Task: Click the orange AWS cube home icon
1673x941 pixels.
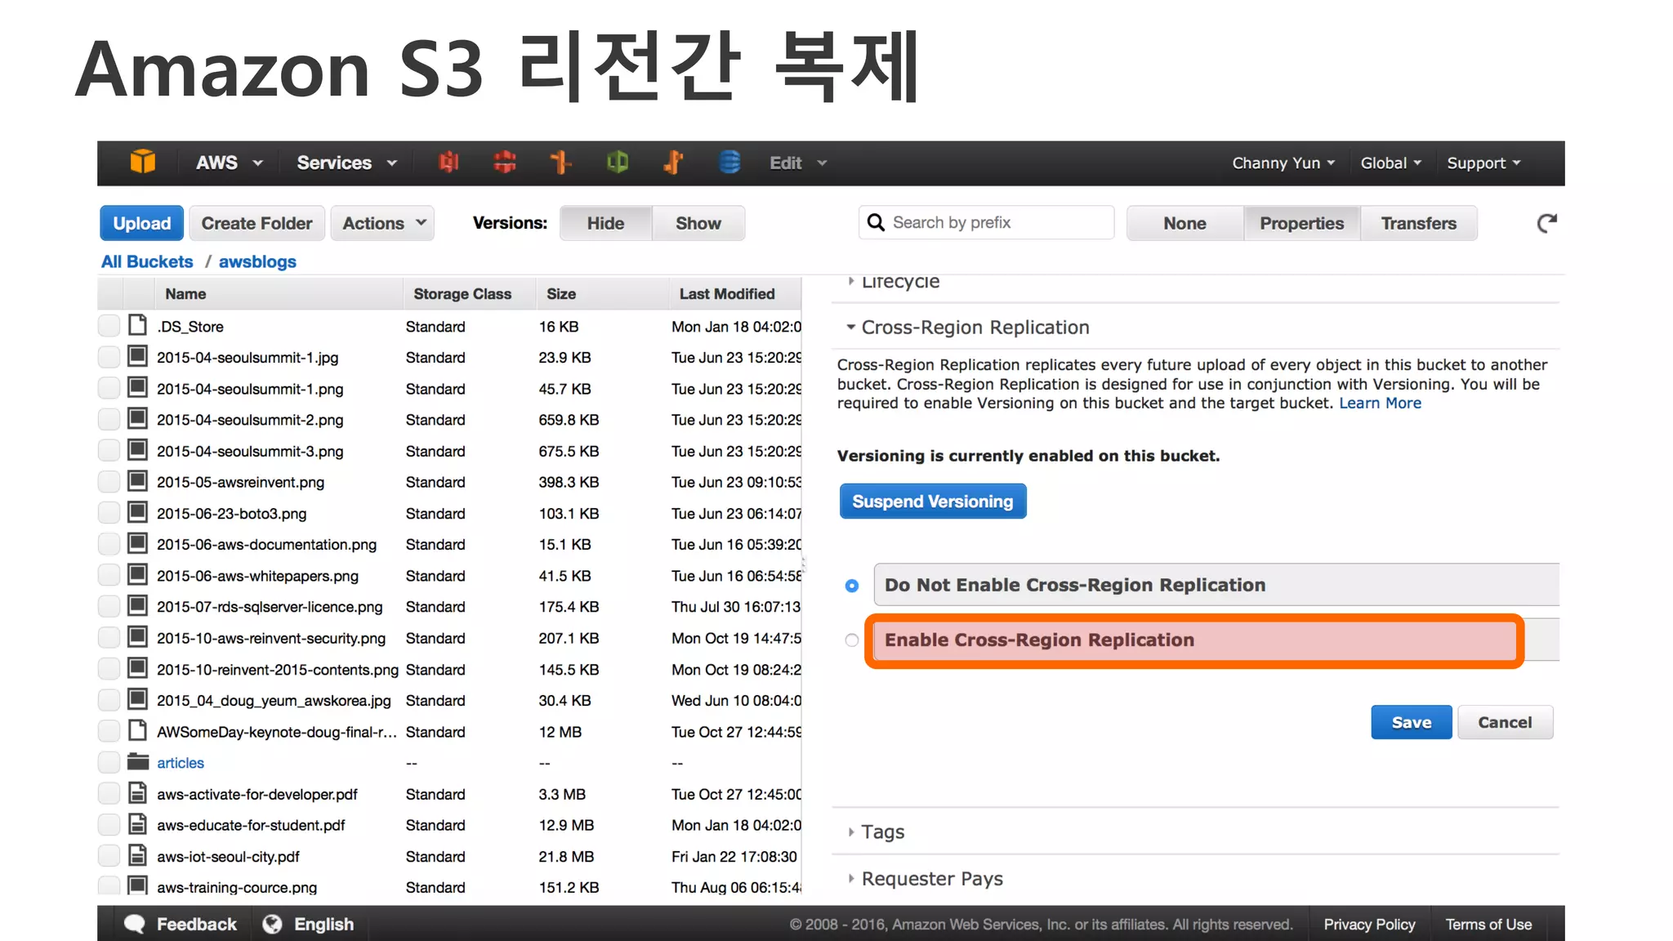Action: click(x=142, y=163)
